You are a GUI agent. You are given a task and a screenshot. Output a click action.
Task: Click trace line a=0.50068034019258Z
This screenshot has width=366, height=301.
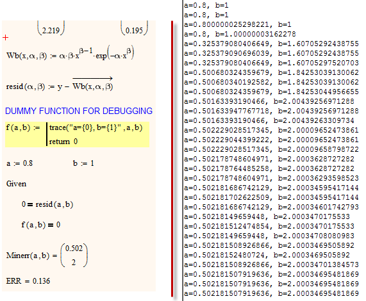coord(271,82)
